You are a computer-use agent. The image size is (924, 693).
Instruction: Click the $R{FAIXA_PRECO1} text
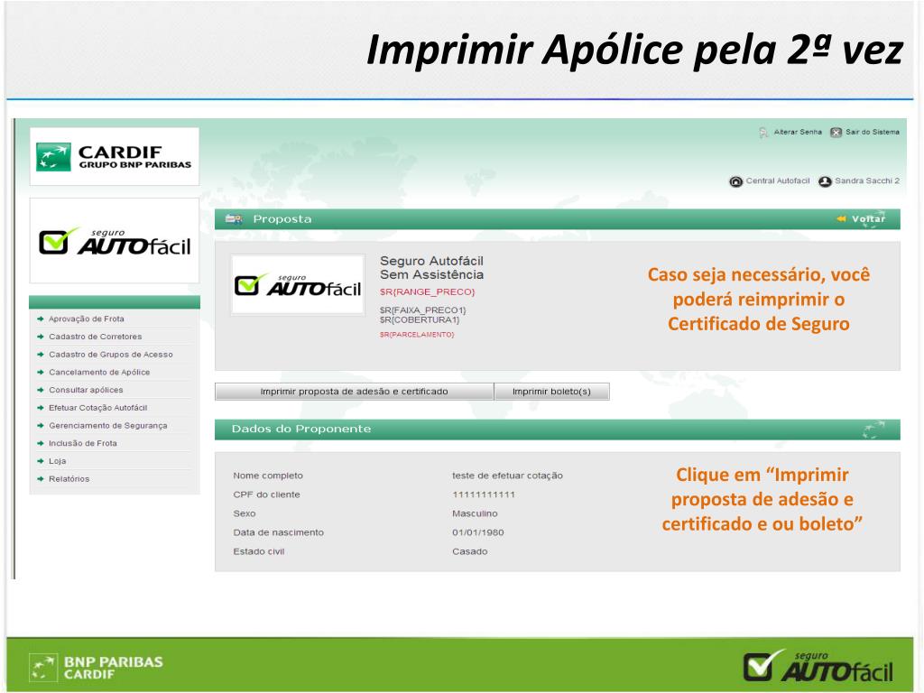point(423,310)
